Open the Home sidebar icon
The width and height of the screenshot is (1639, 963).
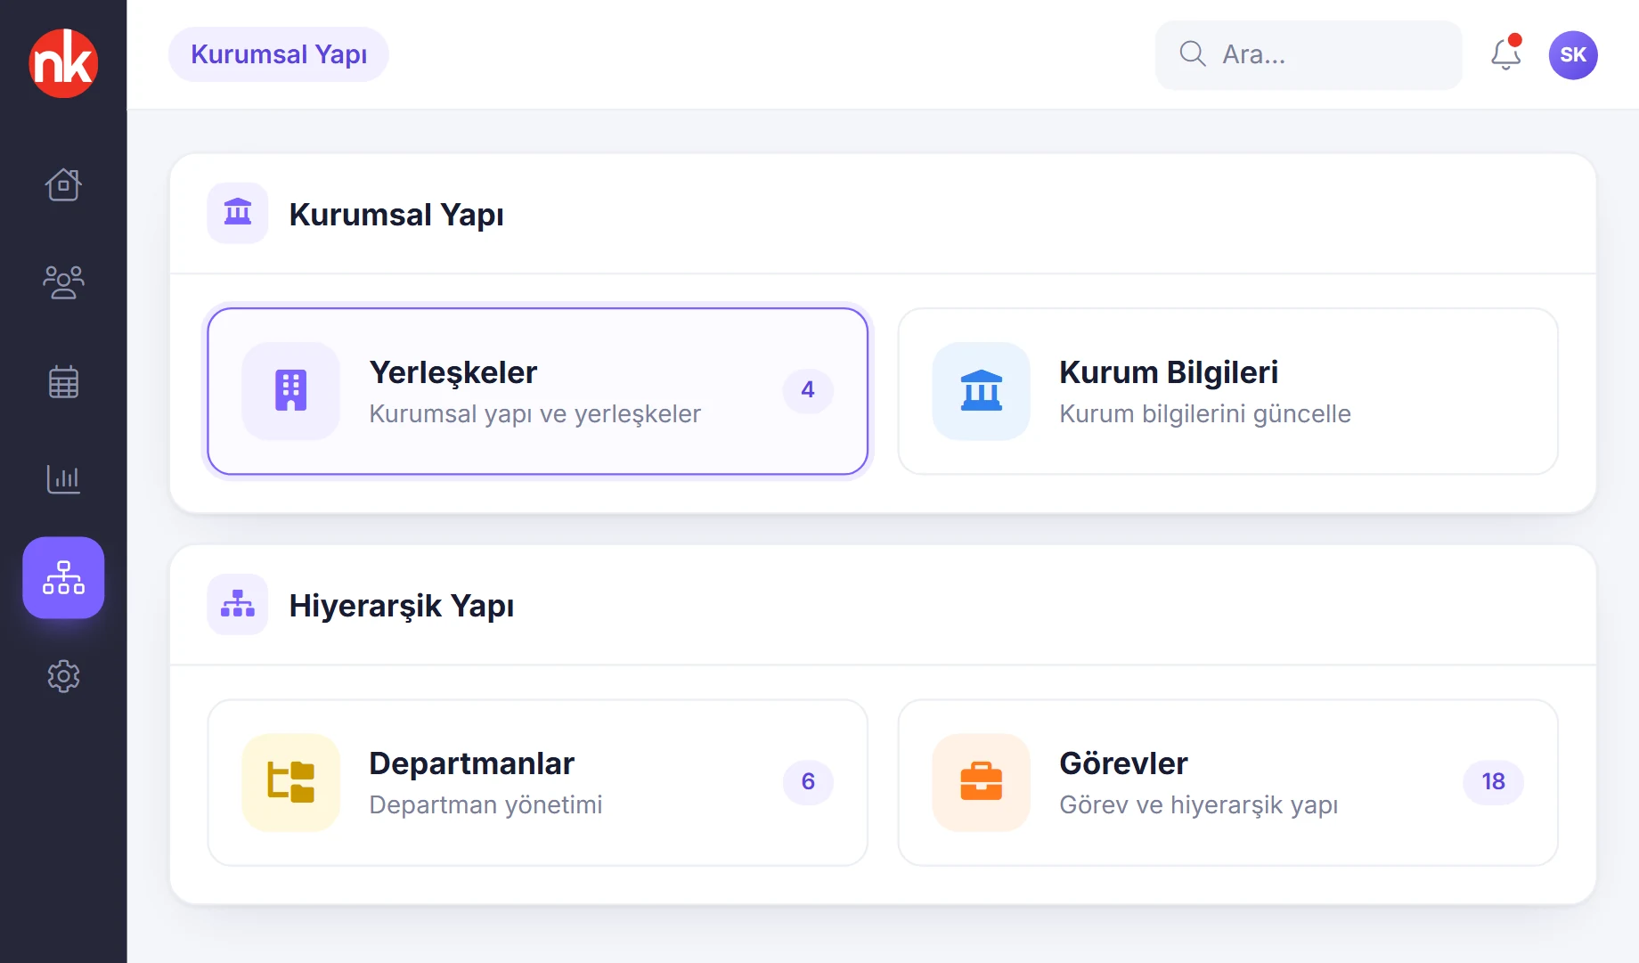click(63, 184)
